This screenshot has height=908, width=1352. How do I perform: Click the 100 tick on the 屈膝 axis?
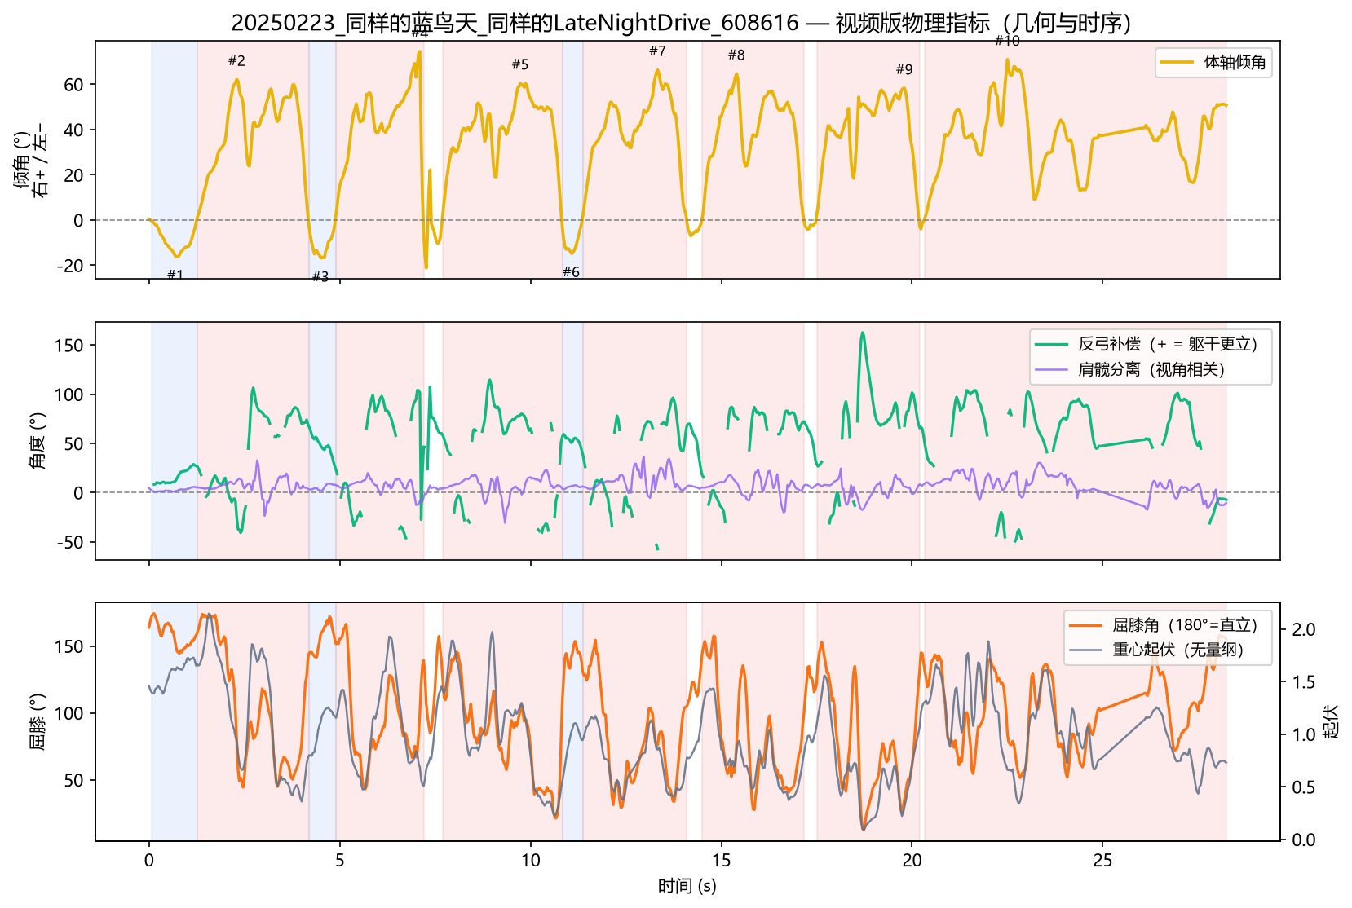[68, 714]
